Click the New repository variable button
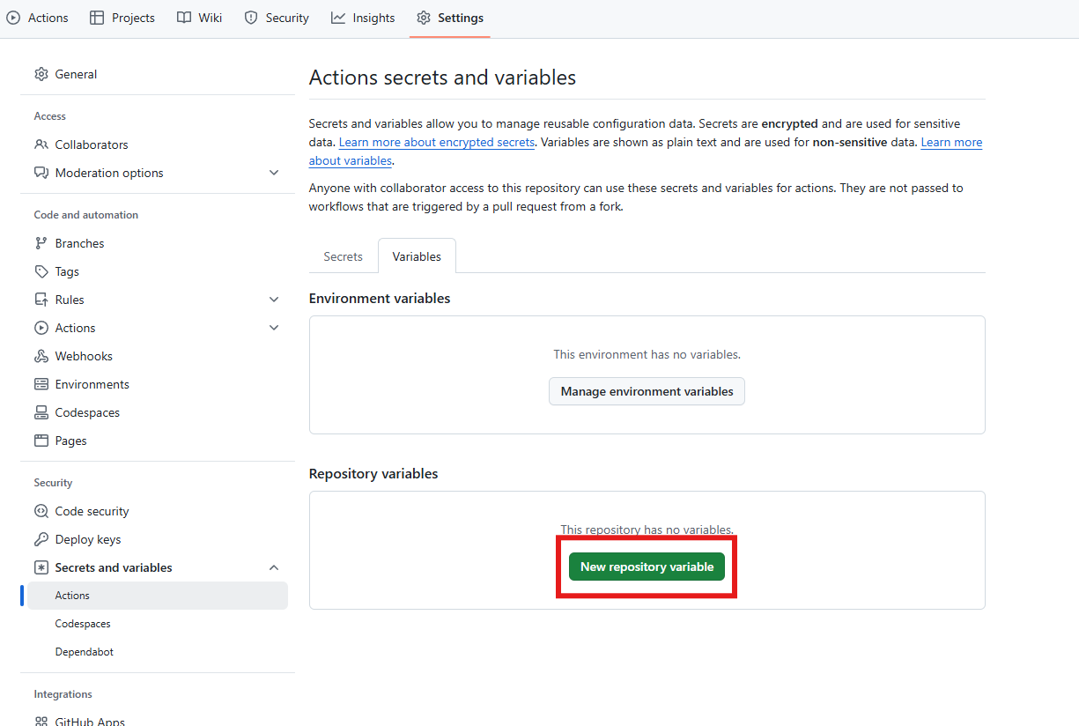Image resolution: width=1079 pixels, height=726 pixels. coord(647,567)
